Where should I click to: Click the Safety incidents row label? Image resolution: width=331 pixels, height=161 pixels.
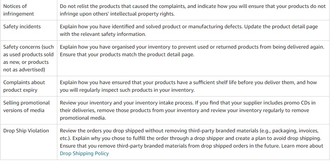tap(22, 27)
